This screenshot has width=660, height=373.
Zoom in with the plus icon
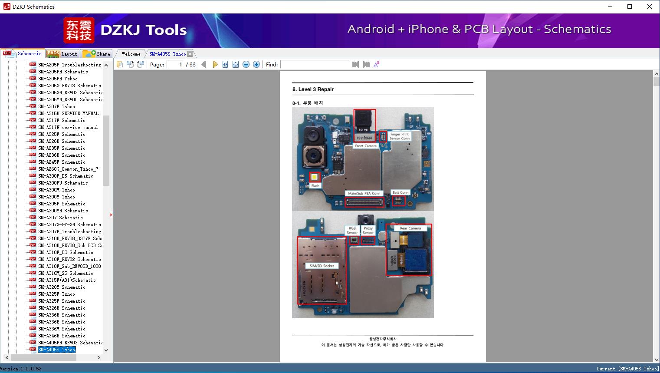click(256, 64)
